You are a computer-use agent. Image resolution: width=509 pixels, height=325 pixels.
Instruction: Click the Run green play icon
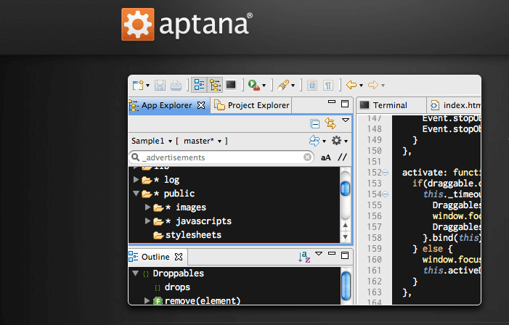point(253,85)
